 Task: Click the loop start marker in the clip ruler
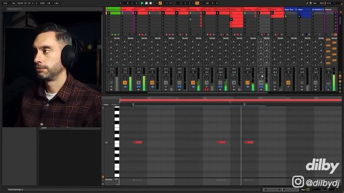coord(133,105)
